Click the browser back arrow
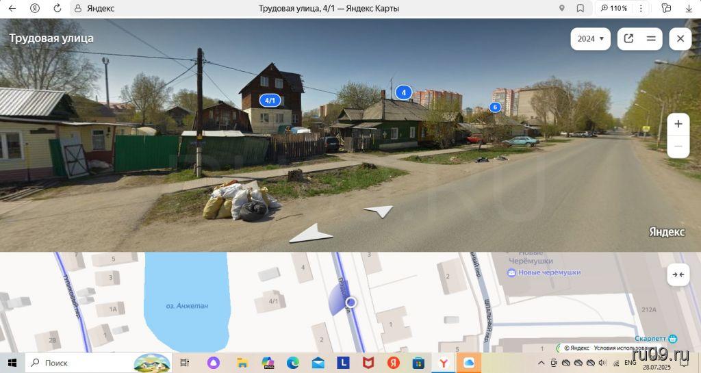 [12, 8]
